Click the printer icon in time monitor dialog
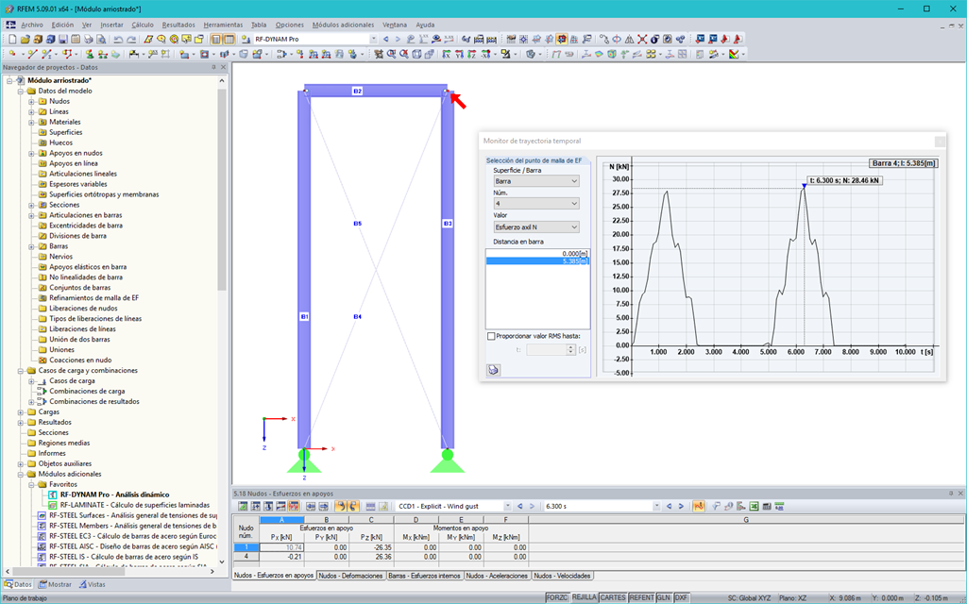 pyautogui.click(x=493, y=370)
